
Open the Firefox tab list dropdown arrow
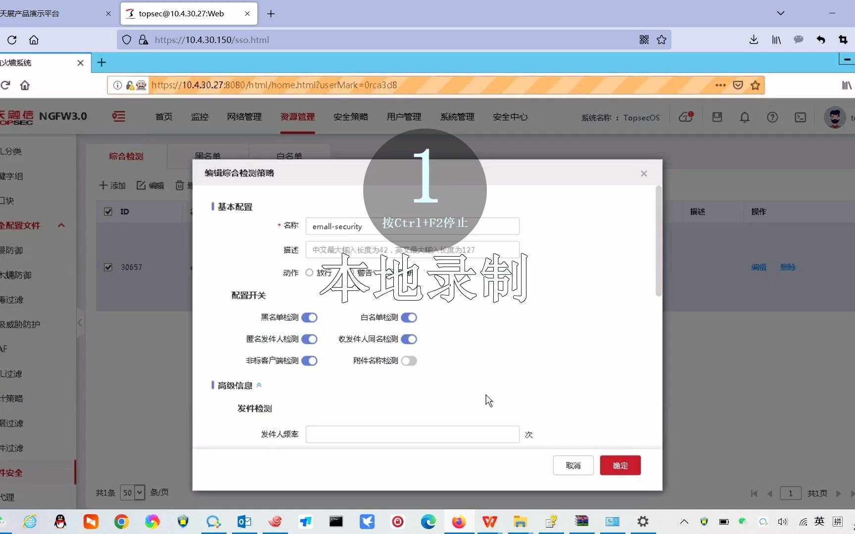click(x=780, y=13)
